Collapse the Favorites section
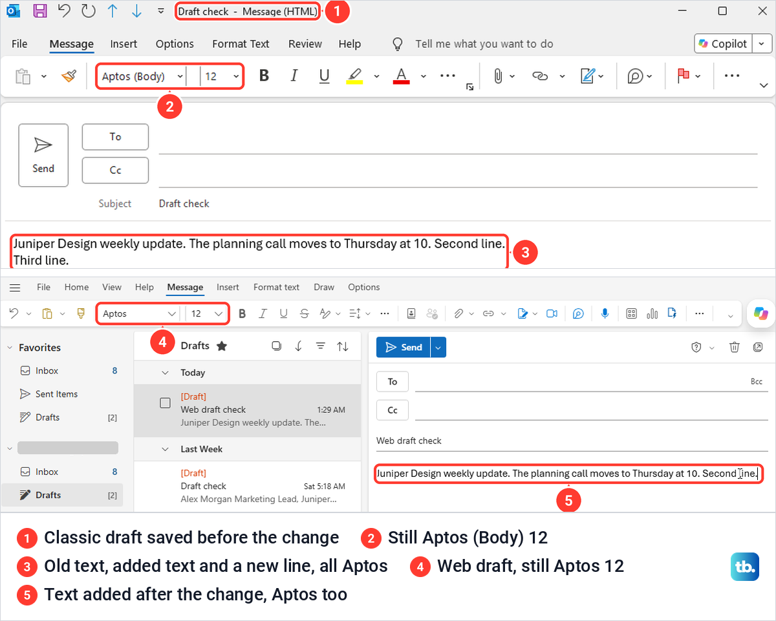The image size is (776, 621). [10, 348]
